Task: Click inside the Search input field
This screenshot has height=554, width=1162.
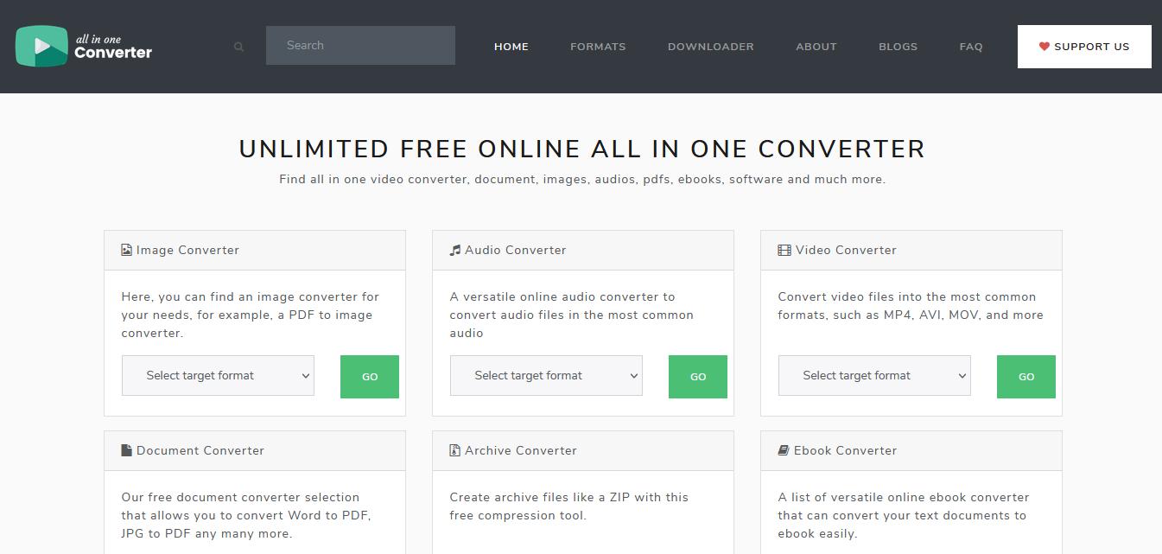Action: pyautogui.click(x=360, y=45)
